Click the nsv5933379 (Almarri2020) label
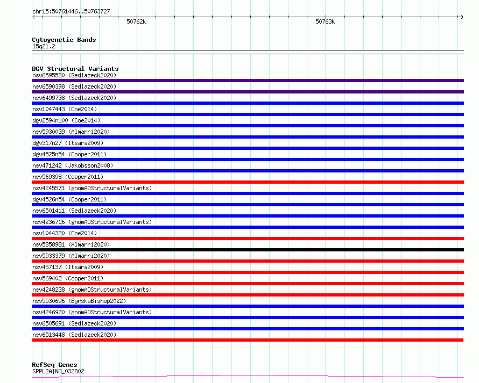Image resolution: width=479 pixels, height=383 pixels. tap(71, 256)
